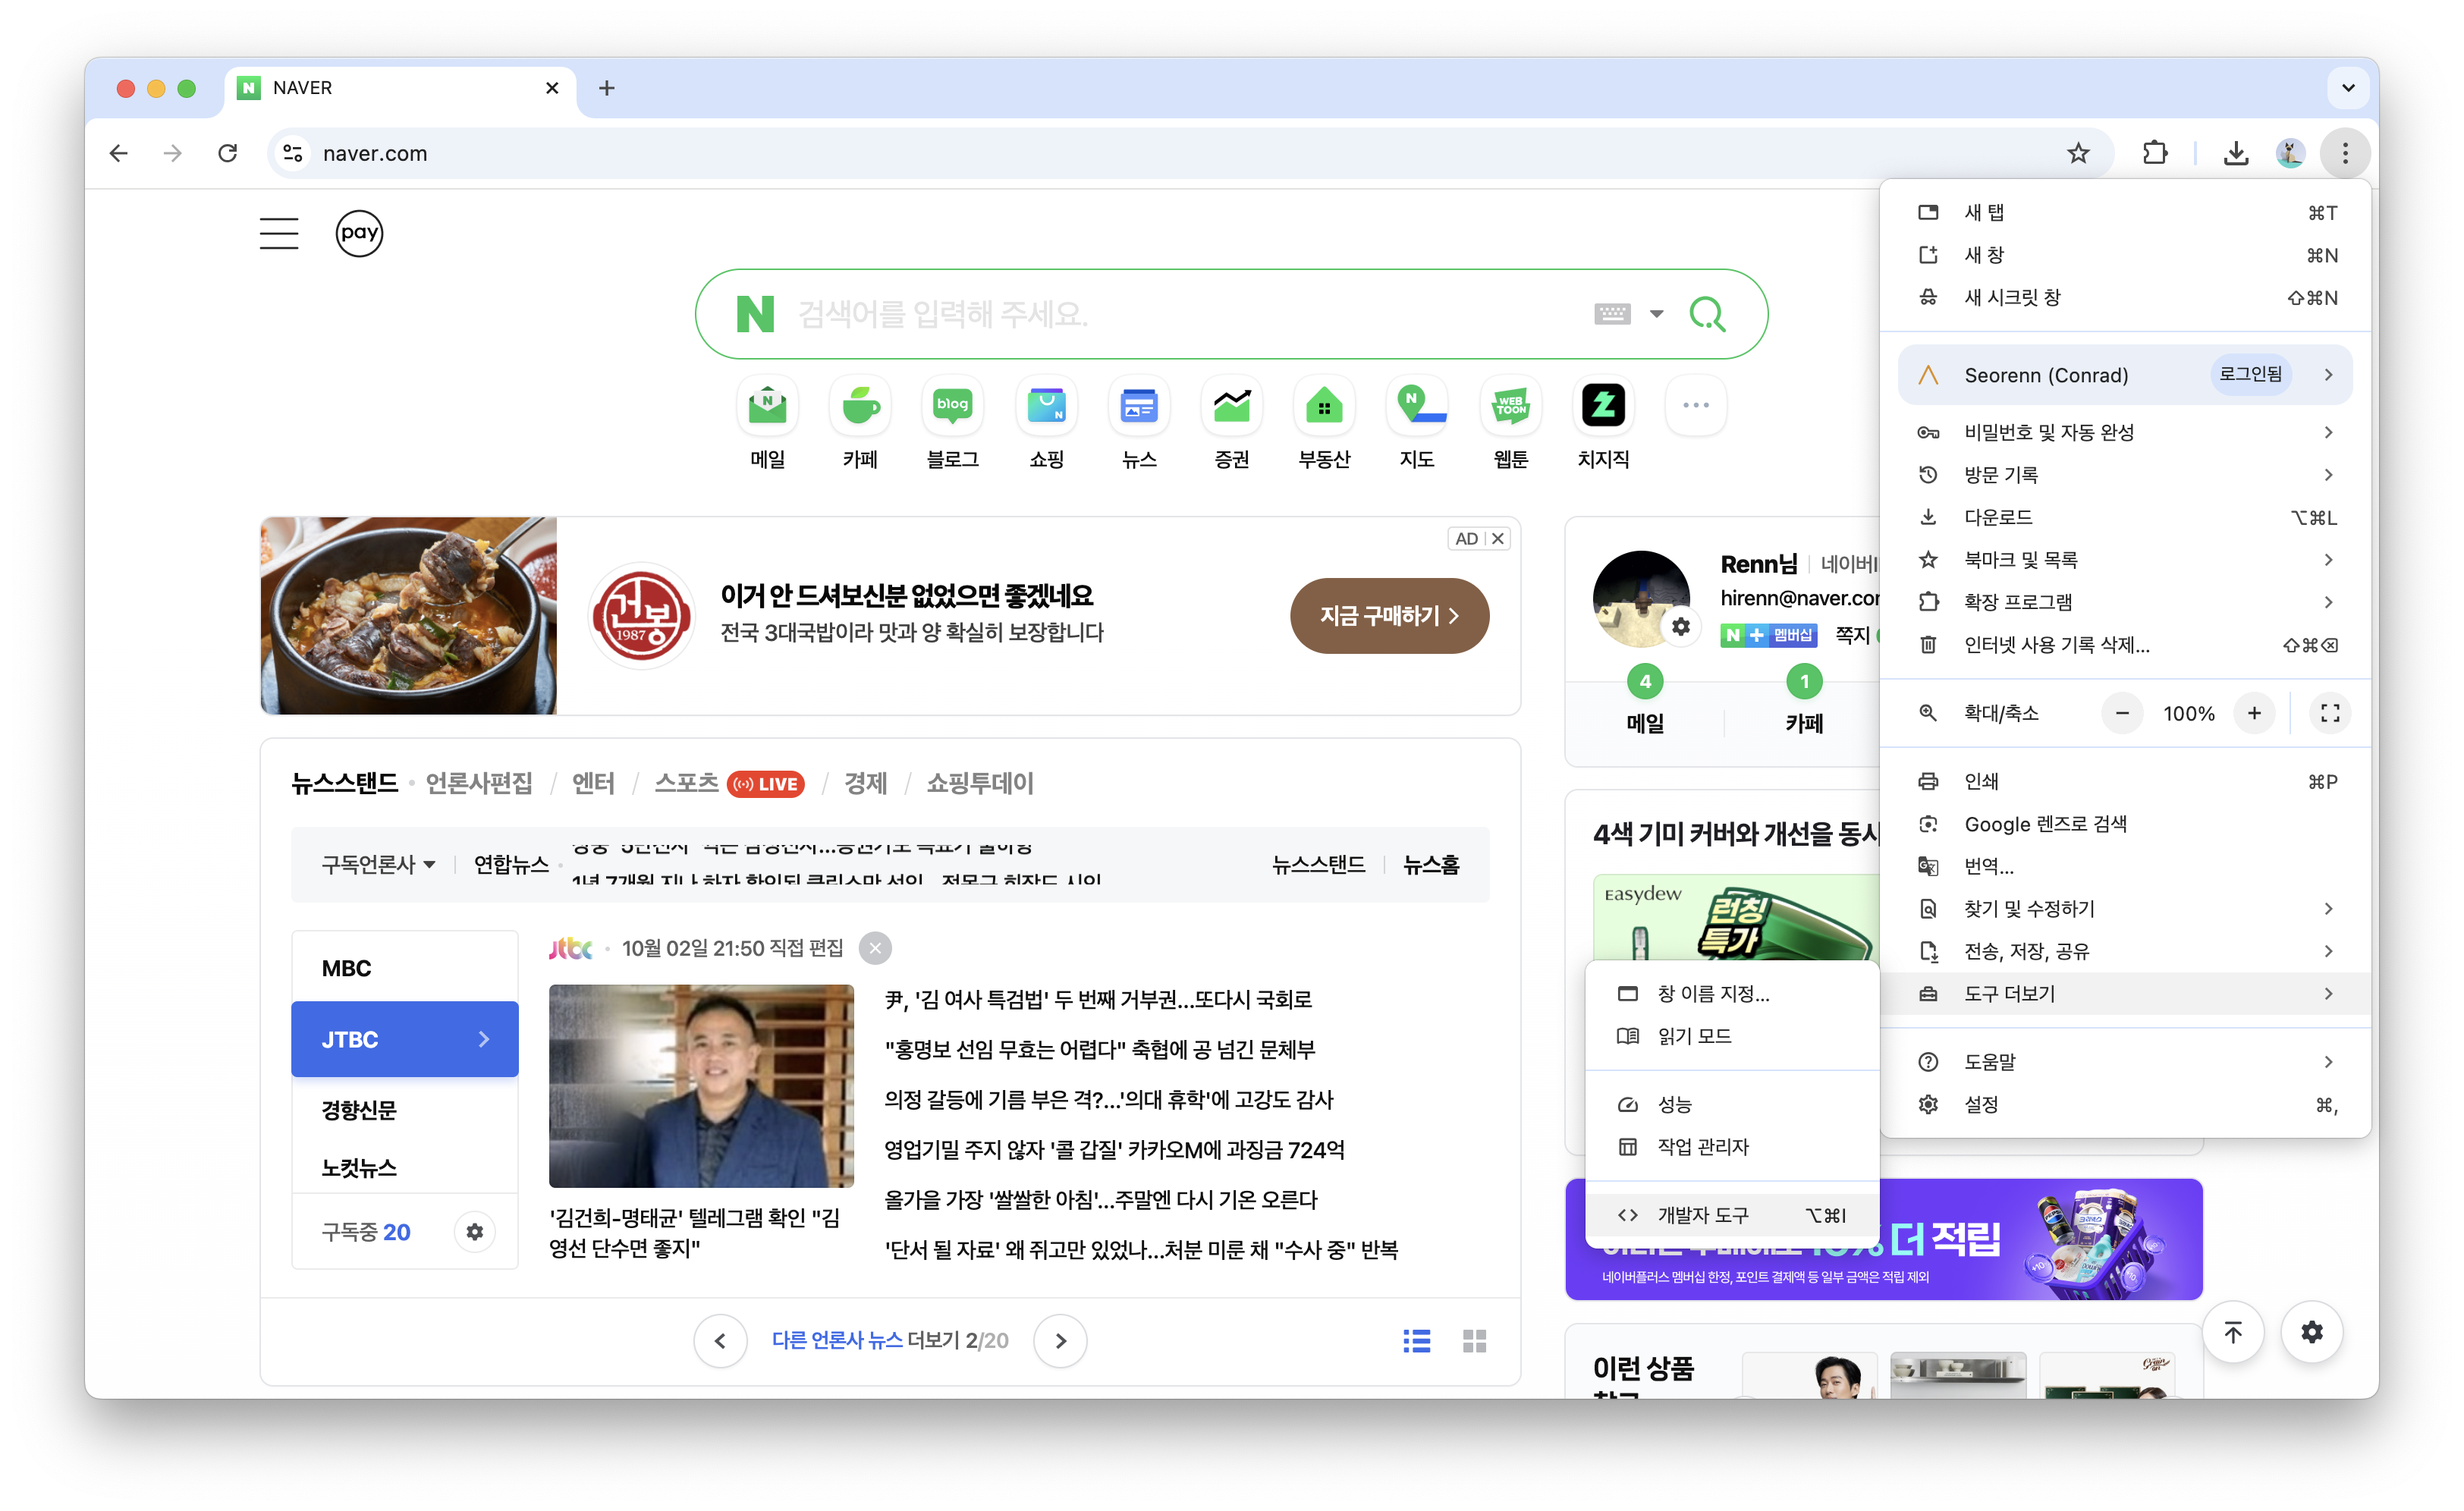
Task: Increase zoom with the plus button
Action: (x=2253, y=713)
